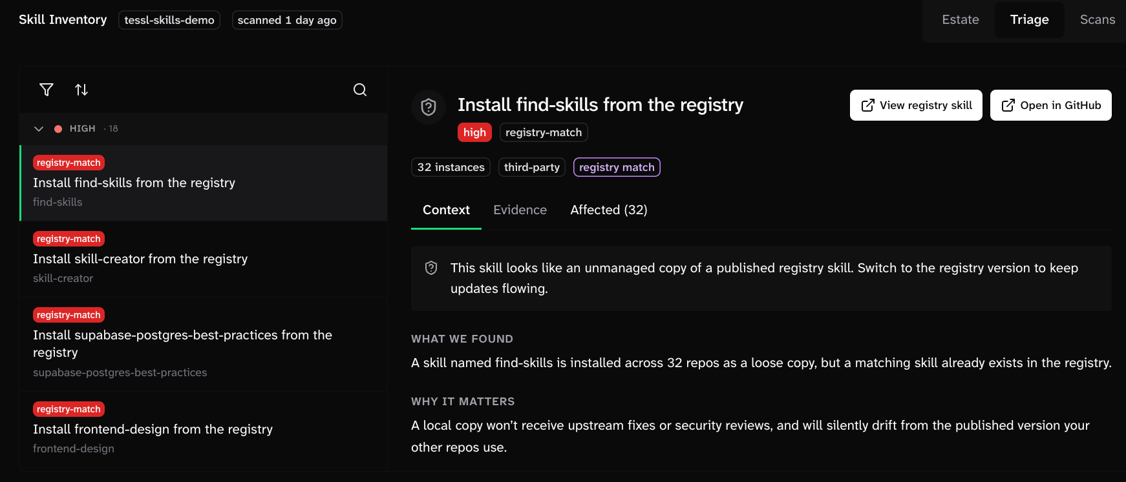Click the WHAT WE FOUND heading
The width and height of the screenshot is (1126, 482).
pyautogui.click(x=462, y=339)
